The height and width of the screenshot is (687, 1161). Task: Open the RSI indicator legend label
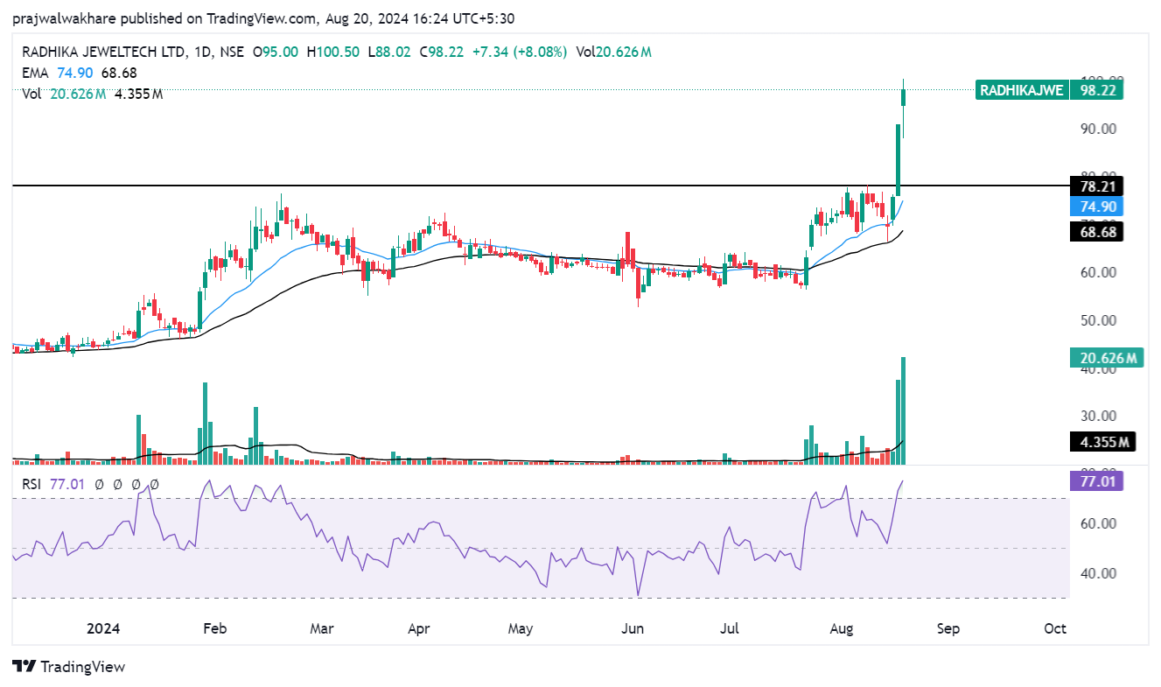(32, 484)
